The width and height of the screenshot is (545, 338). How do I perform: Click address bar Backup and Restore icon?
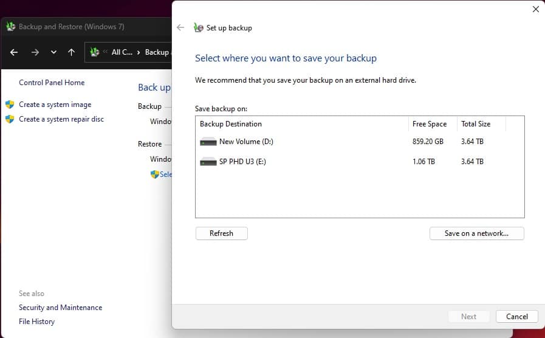(x=95, y=52)
